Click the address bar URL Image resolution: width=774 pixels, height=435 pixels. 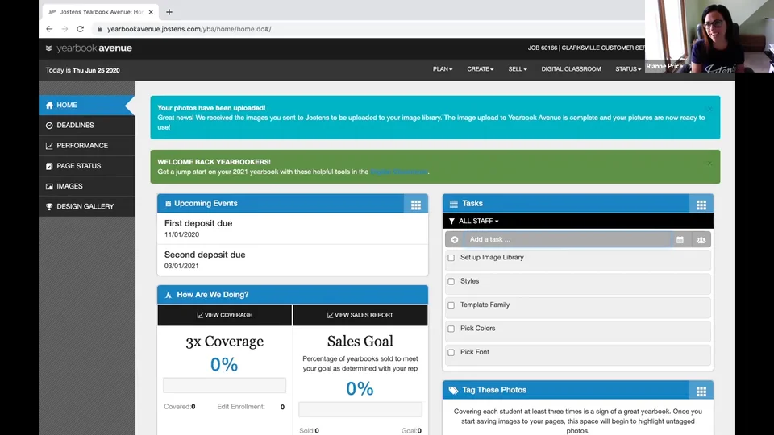[189, 29]
